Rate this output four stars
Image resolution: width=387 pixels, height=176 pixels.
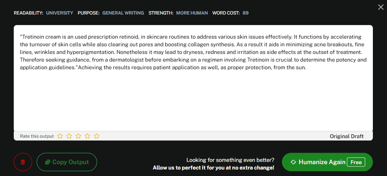(87, 136)
